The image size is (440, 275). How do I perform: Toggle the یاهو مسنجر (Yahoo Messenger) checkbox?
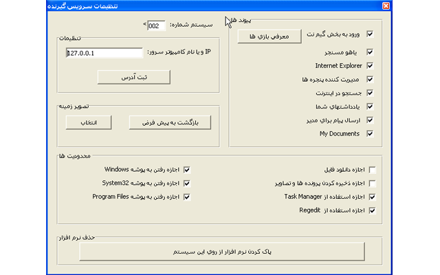[x=371, y=52]
